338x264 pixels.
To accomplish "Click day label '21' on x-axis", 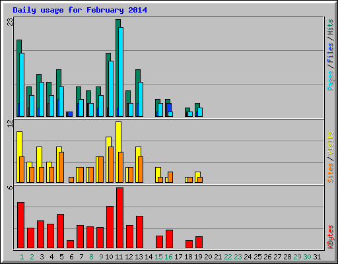I will pyautogui.click(x=218, y=257).
